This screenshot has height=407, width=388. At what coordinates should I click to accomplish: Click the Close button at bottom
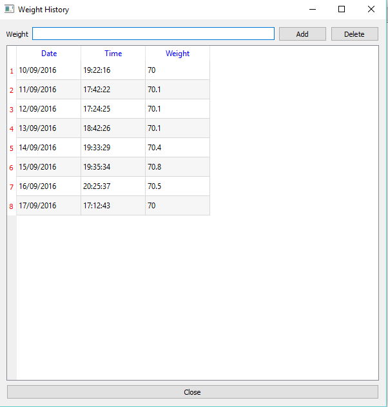coord(192,392)
